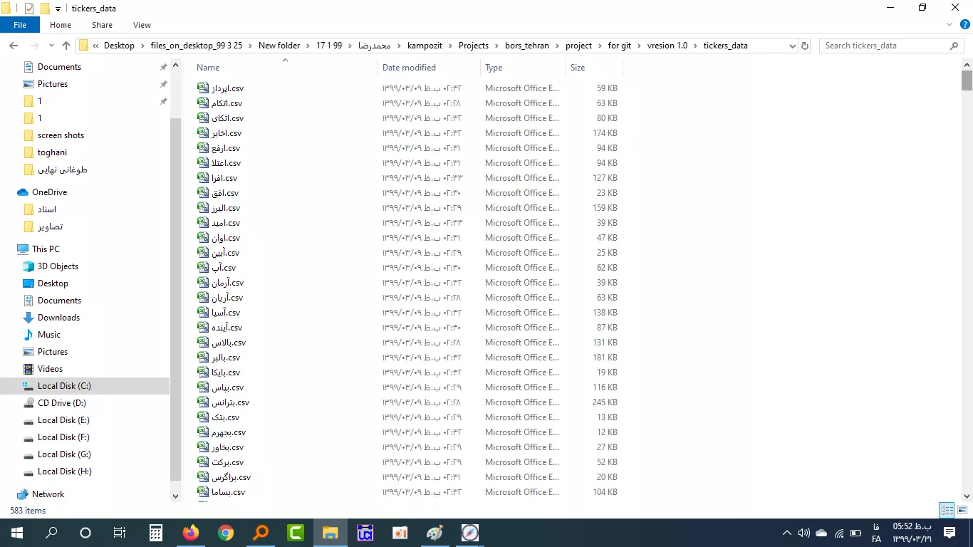The image size is (973, 547).
Task: Click the Back navigation arrow
Action: click(14, 46)
